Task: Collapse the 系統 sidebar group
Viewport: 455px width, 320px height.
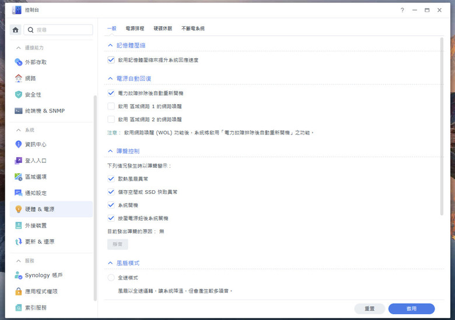Action: pyautogui.click(x=19, y=130)
